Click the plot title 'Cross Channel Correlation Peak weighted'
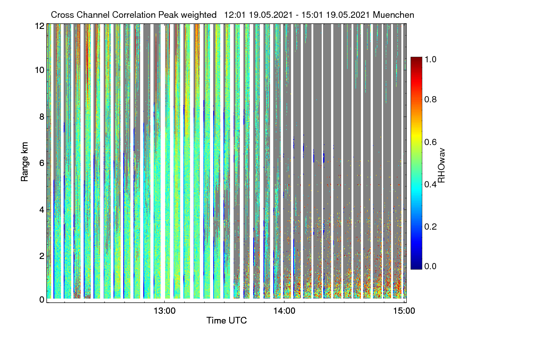Image resolution: width=534 pixels, height=356 pixels. (134, 15)
